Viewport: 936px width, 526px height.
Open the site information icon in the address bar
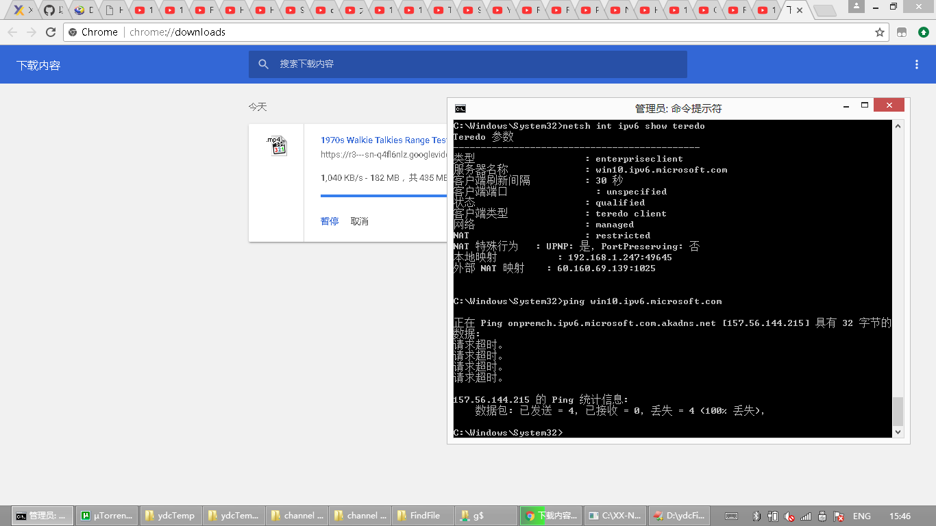(x=73, y=32)
